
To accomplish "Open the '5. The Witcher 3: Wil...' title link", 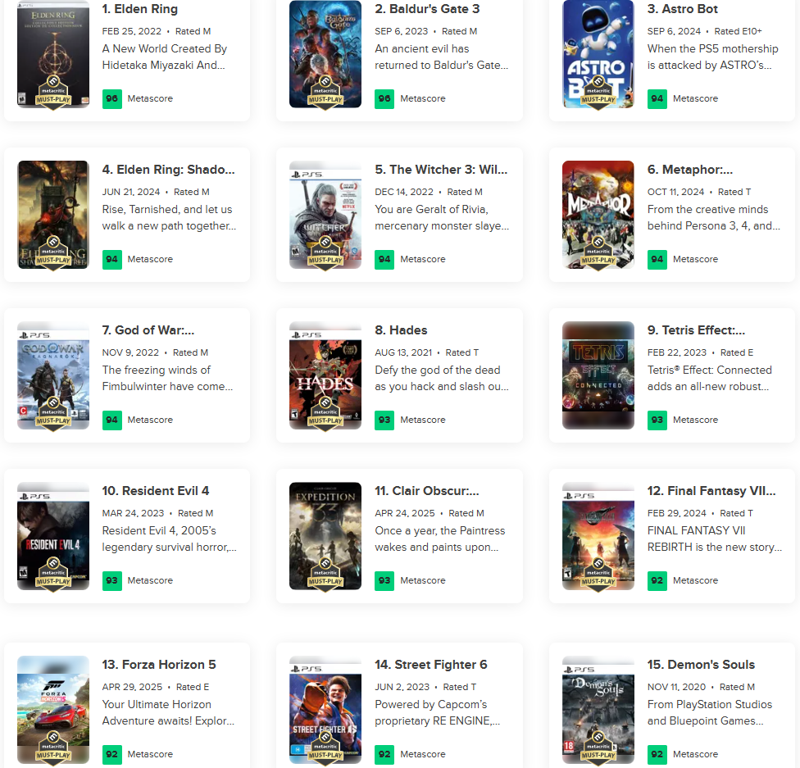I will pos(441,170).
